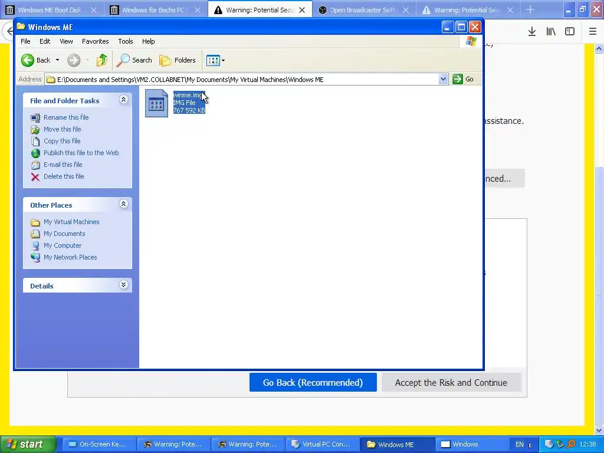Open the Tools menu
The height and width of the screenshot is (453, 604).
(x=125, y=41)
